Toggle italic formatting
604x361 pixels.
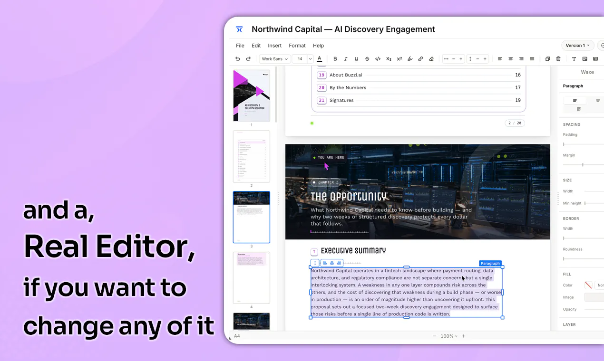346,59
